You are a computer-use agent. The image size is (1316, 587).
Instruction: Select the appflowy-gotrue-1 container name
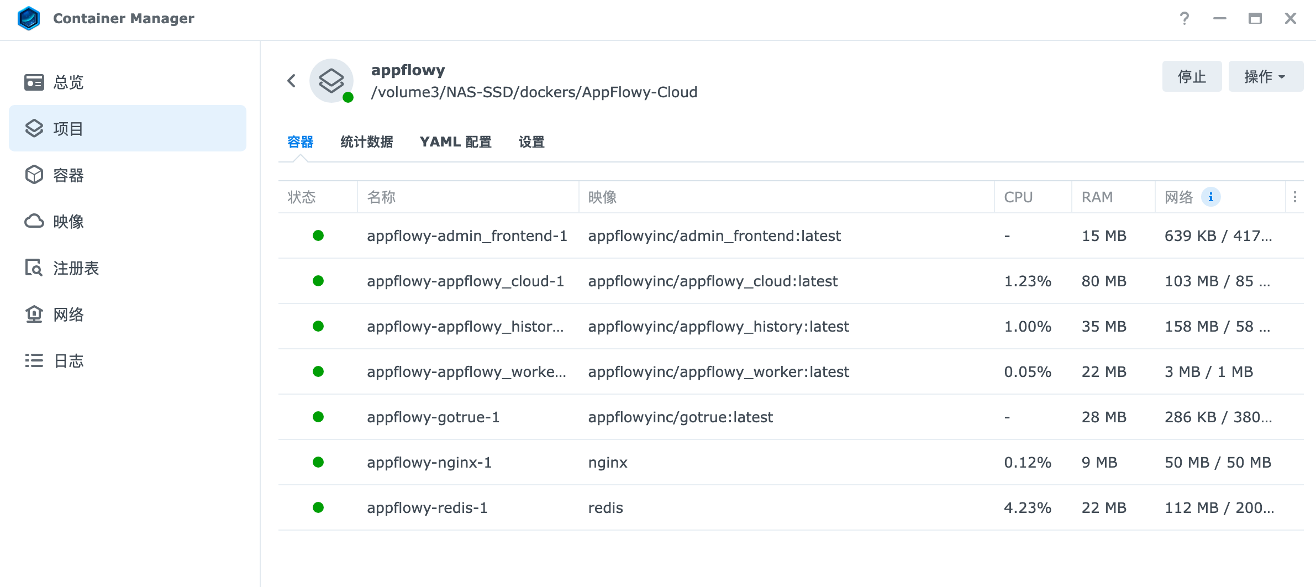(x=433, y=417)
